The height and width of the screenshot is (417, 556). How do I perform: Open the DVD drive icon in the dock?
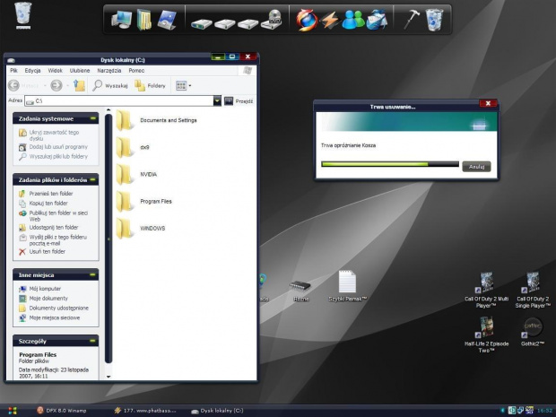(273, 18)
